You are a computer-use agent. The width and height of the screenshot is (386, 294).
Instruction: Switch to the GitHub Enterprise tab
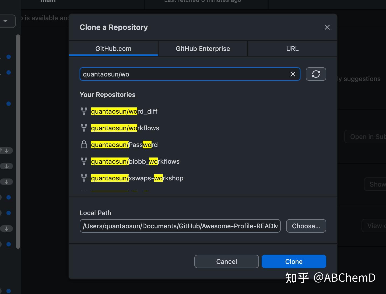[203, 48]
